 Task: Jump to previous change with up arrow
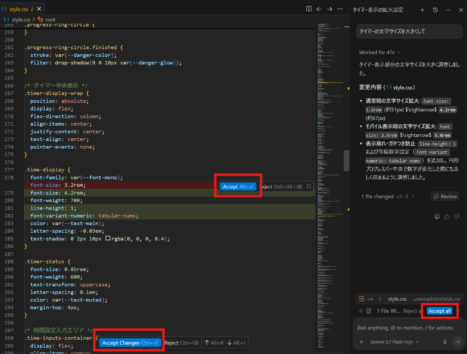coord(214,343)
